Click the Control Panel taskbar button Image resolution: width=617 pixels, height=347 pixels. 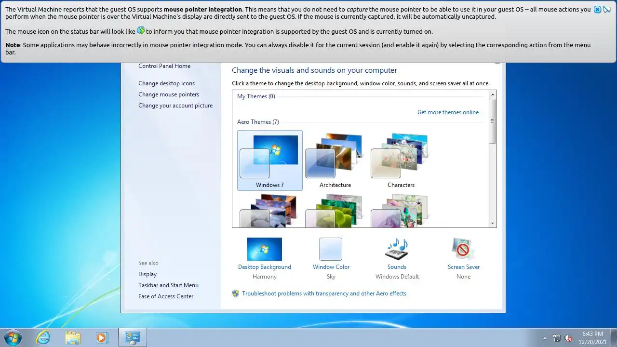pos(132,337)
